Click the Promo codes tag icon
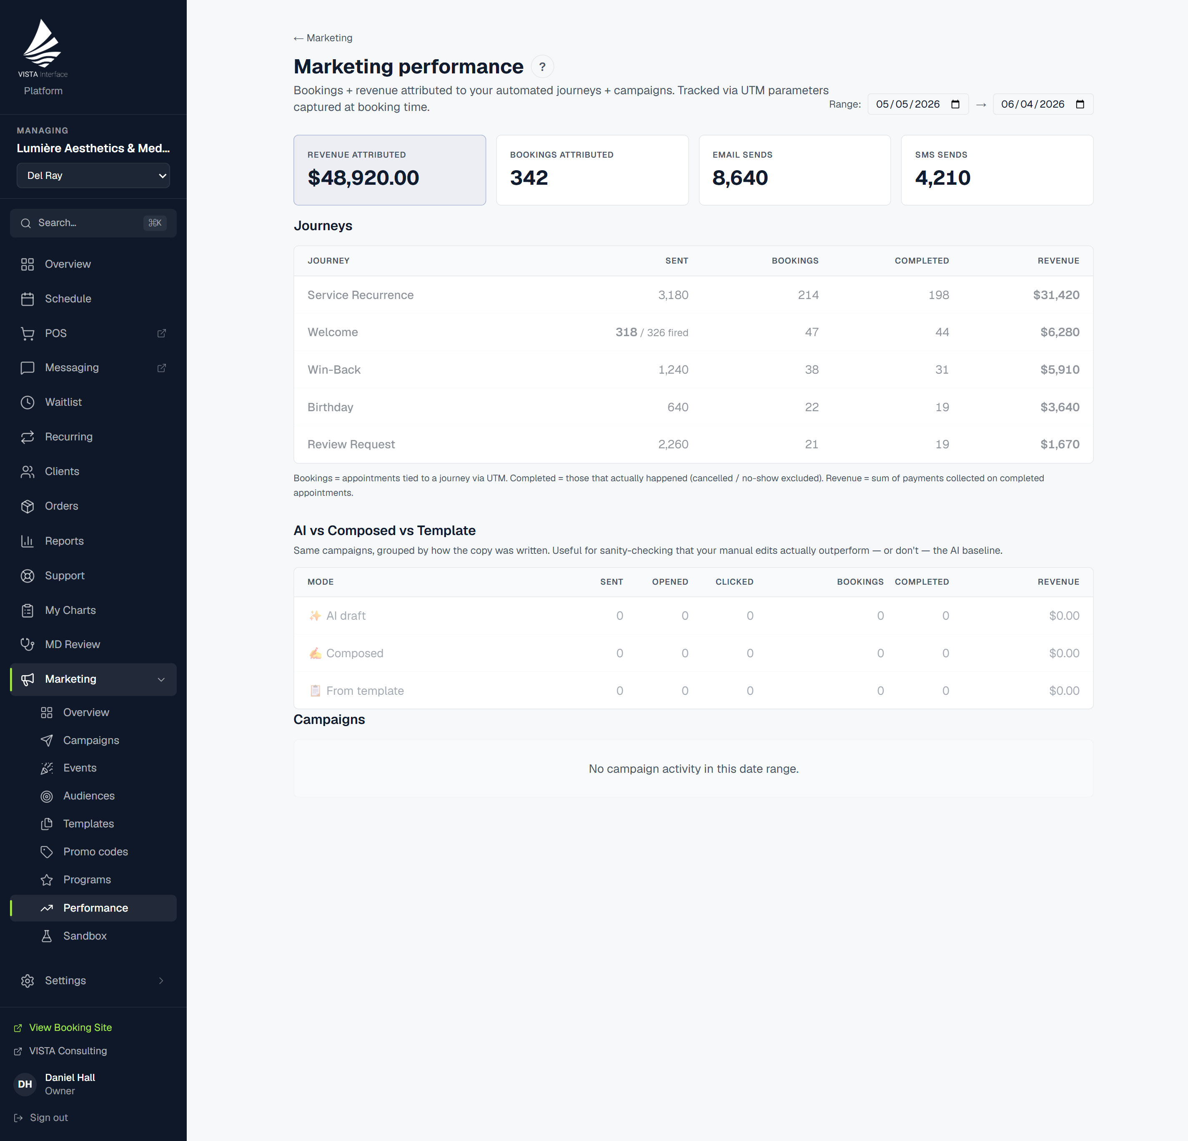 click(47, 852)
